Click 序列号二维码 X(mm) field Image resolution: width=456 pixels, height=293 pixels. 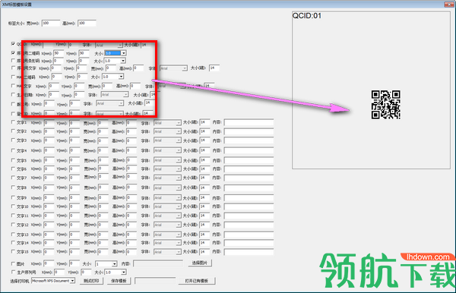coord(59,53)
